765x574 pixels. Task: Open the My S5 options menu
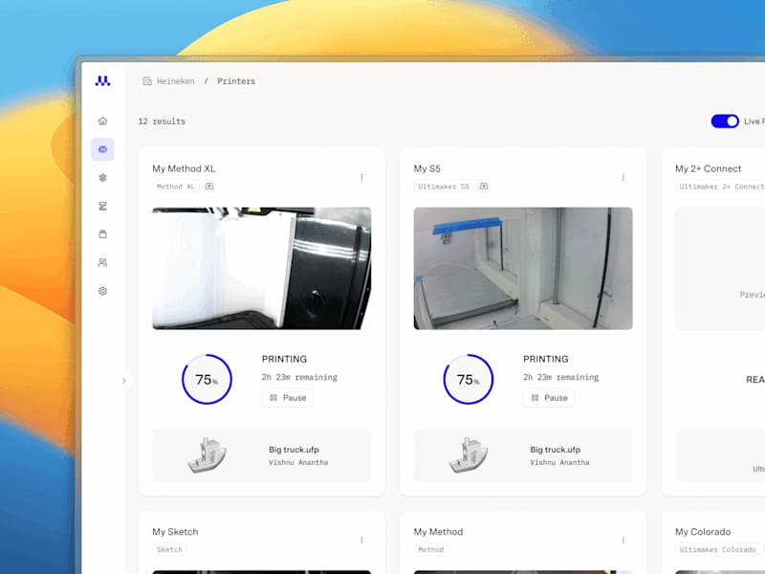pos(623,177)
